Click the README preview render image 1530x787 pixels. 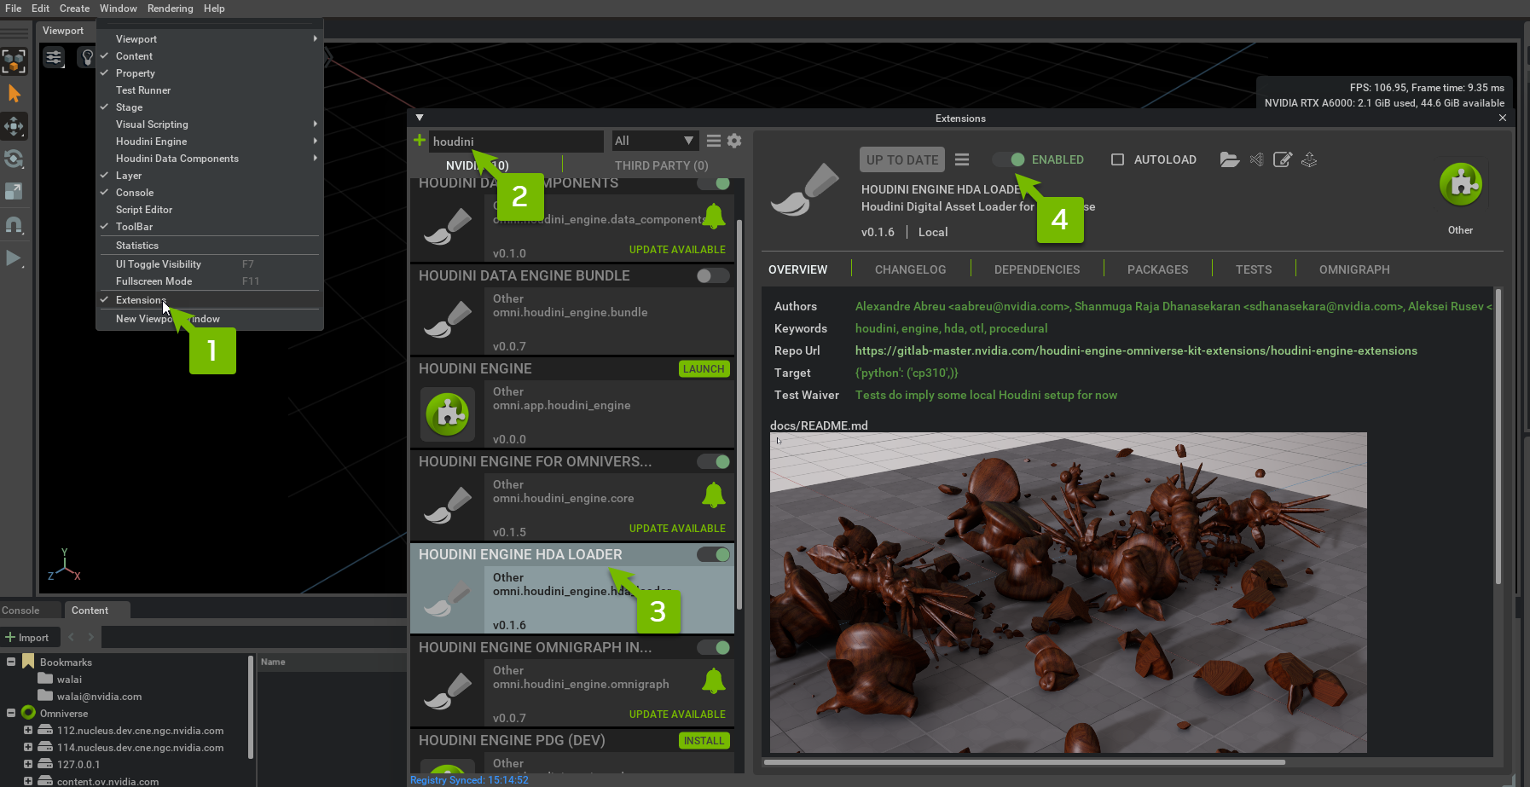coord(1068,593)
